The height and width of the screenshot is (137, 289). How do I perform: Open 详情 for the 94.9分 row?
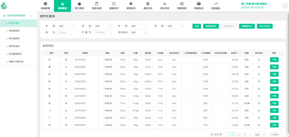(x=274, y=67)
